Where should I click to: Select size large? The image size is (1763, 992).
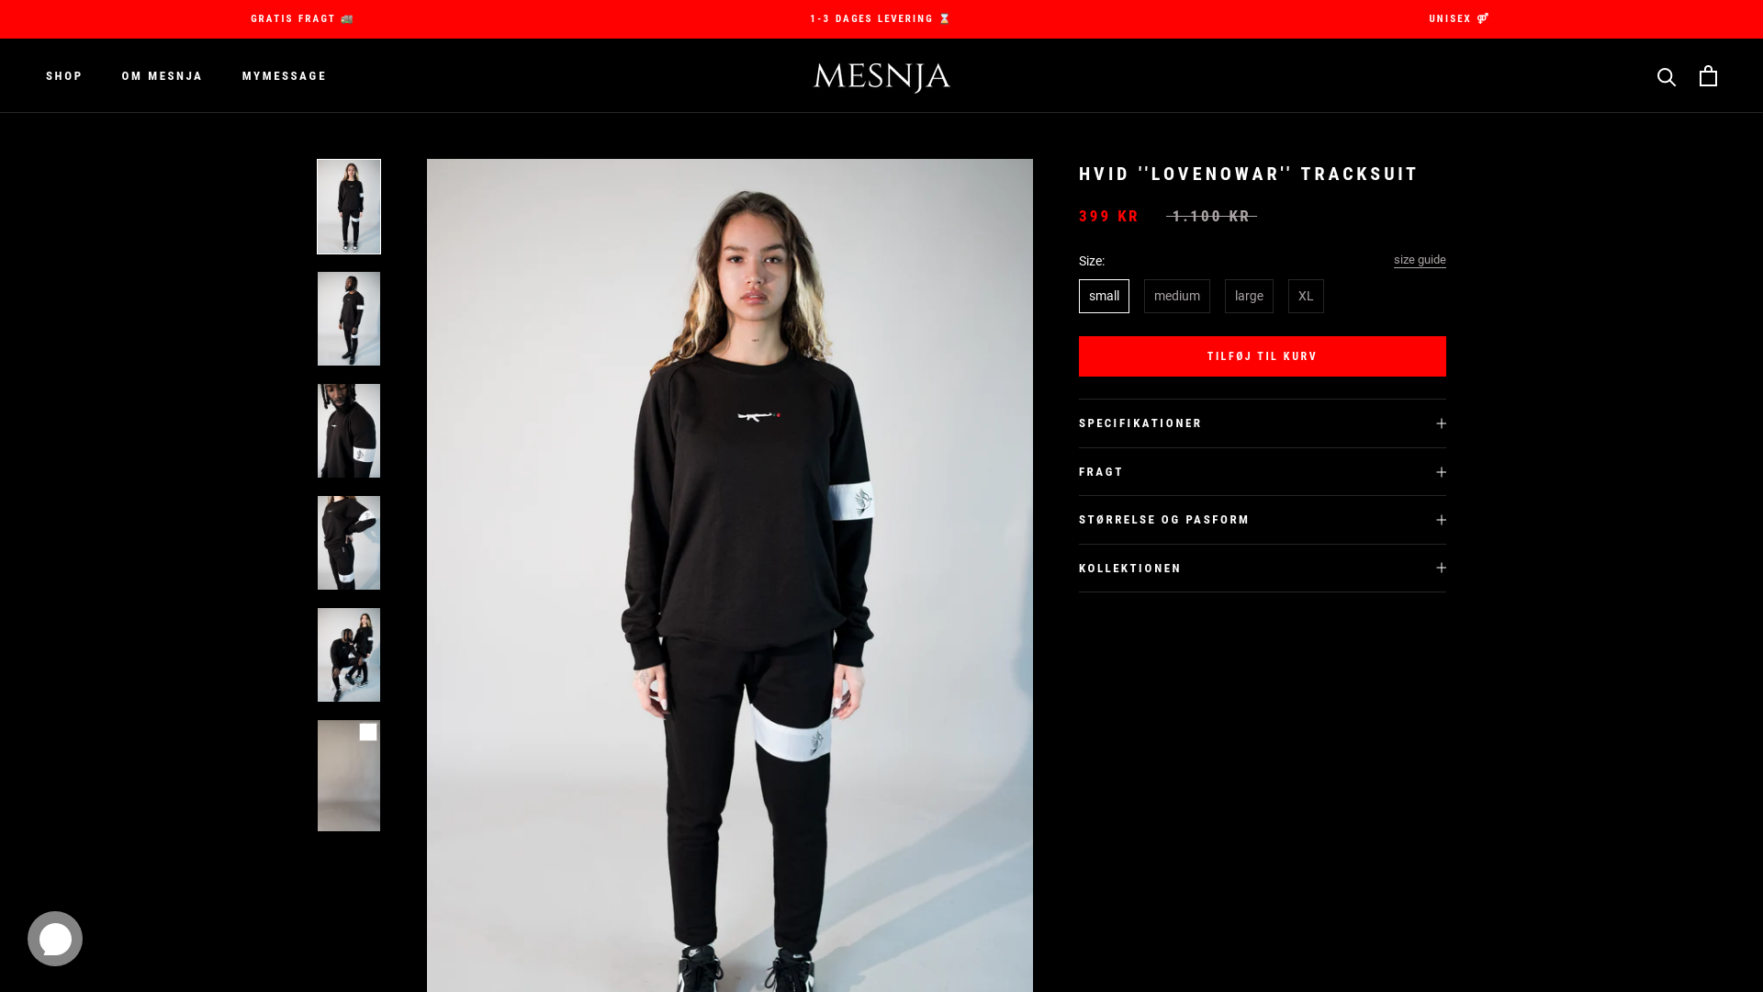pyautogui.click(x=1249, y=296)
